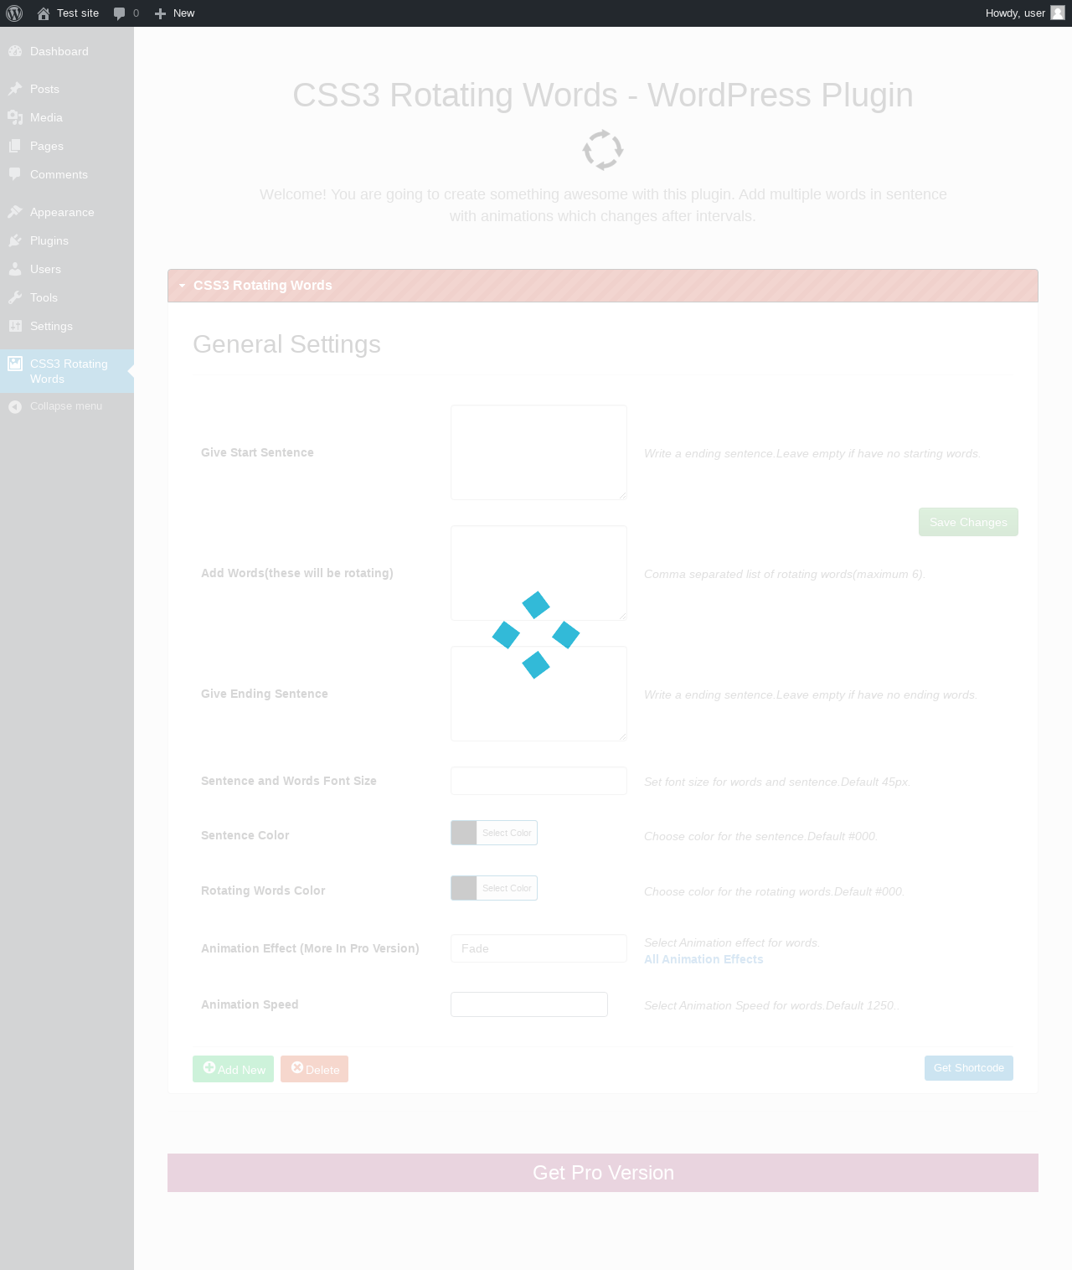This screenshot has width=1072, height=1270.
Task: Click the Users person icon
Action: tap(15, 269)
